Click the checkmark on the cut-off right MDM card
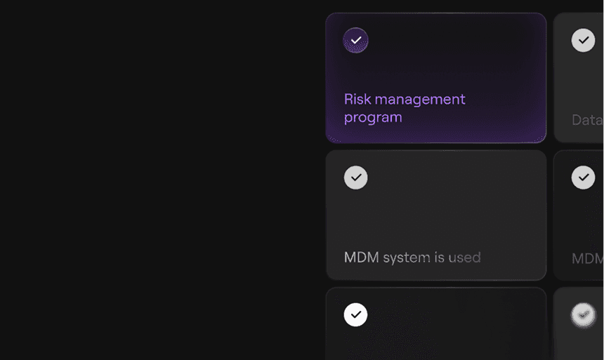The width and height of the screenshot is (604, 360). click(583, 178)
